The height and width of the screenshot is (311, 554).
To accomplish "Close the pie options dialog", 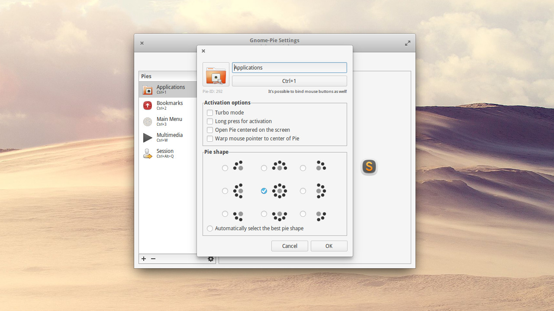I will tap(203, 51).
